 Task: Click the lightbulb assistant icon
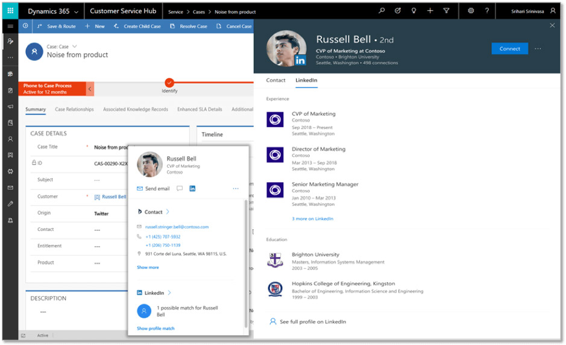point(413,11)
